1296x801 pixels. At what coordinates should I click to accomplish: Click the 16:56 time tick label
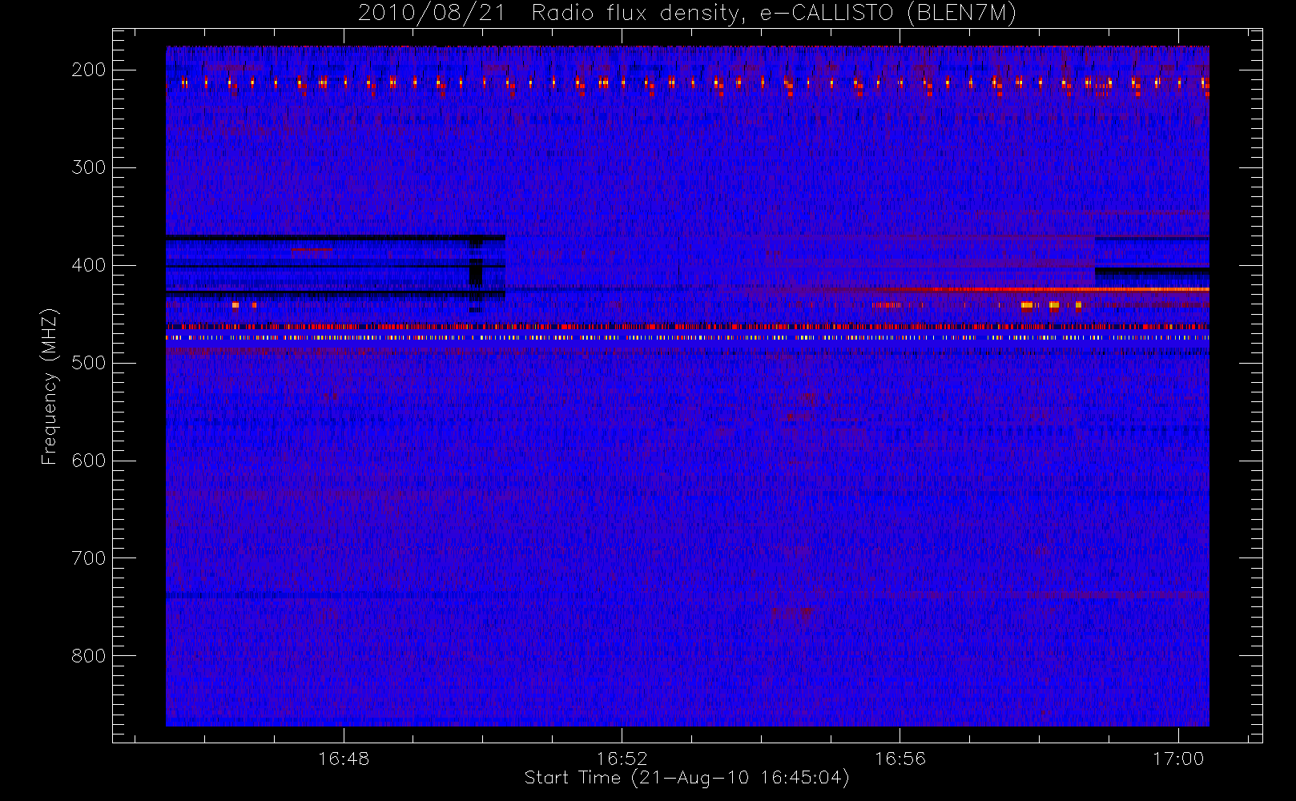point(900,759)
